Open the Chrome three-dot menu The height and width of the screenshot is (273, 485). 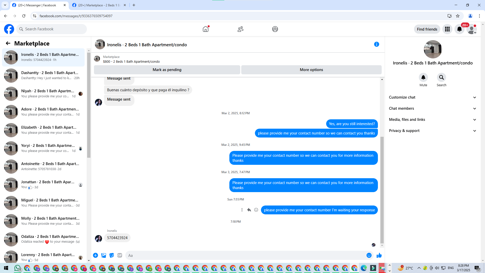(x=479, y=16)
